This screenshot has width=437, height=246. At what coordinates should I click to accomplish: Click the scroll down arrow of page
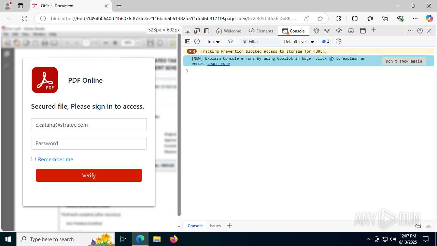coord(179,227)
